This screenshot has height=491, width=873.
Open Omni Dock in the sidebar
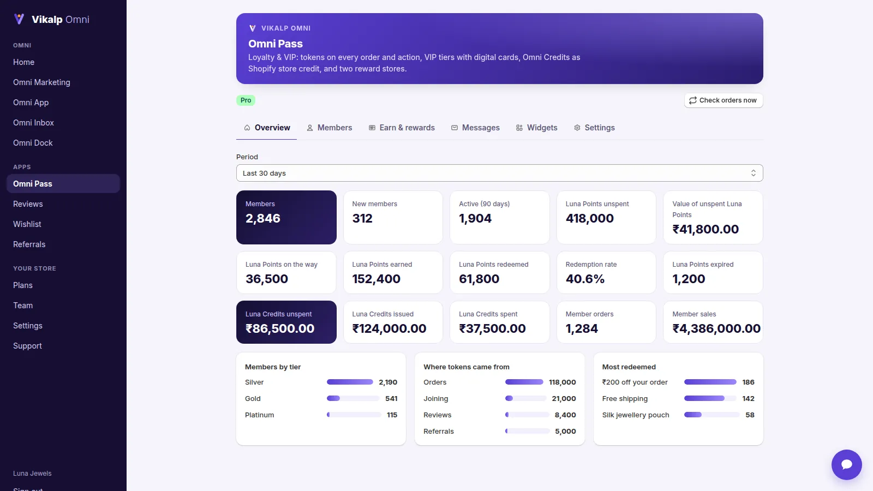(63, 143)
